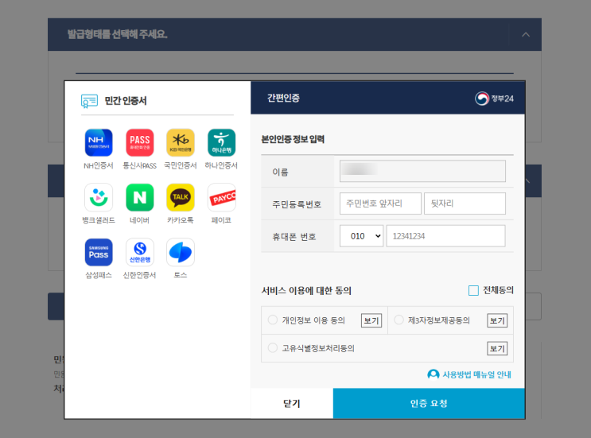Image resolution: width=591 pixels, height=438 pixels.
Task: Click the 서비스 이용에 대한 동의 heading
Action: (306, 291)
